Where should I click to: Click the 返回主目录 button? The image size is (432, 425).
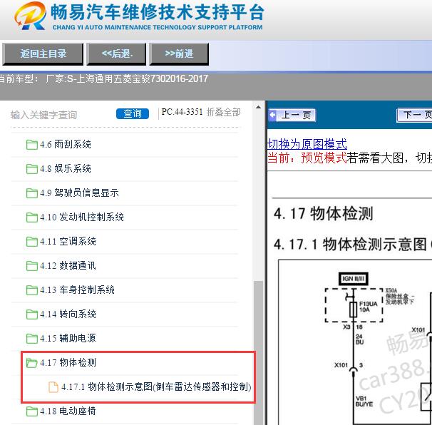[x=43, y=53]
